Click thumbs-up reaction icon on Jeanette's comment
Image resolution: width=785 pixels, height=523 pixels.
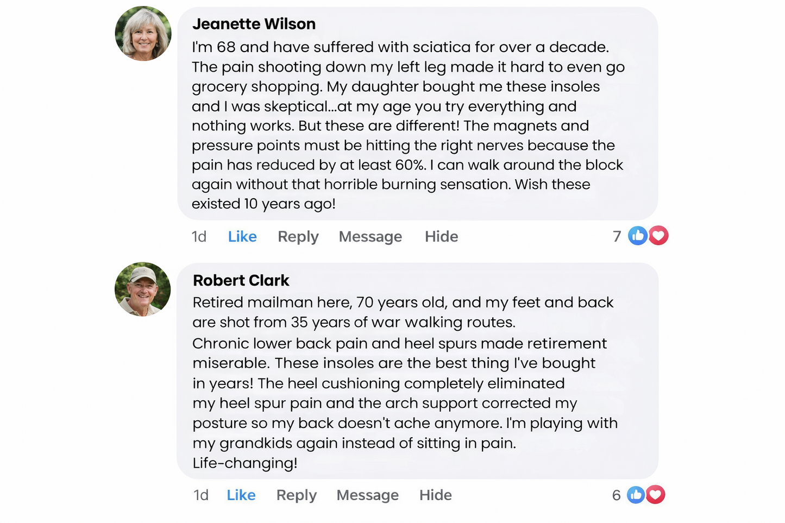click(638, 236)
